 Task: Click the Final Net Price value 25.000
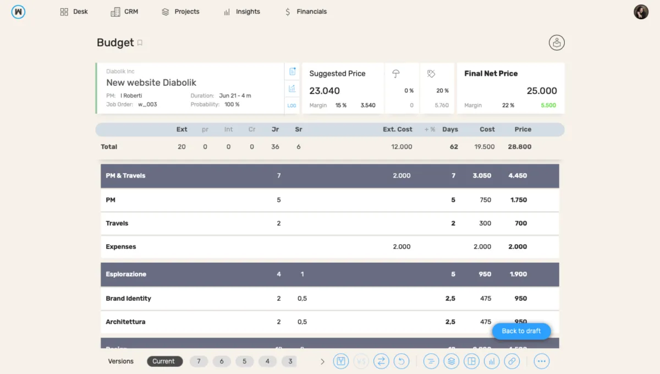542,91
